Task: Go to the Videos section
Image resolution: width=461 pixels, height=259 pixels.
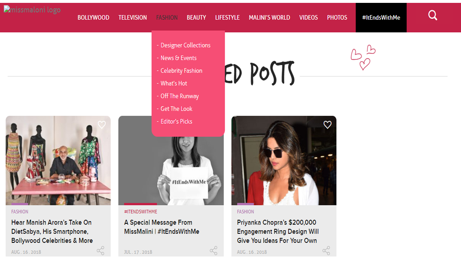Action: [x=309, y=17]
